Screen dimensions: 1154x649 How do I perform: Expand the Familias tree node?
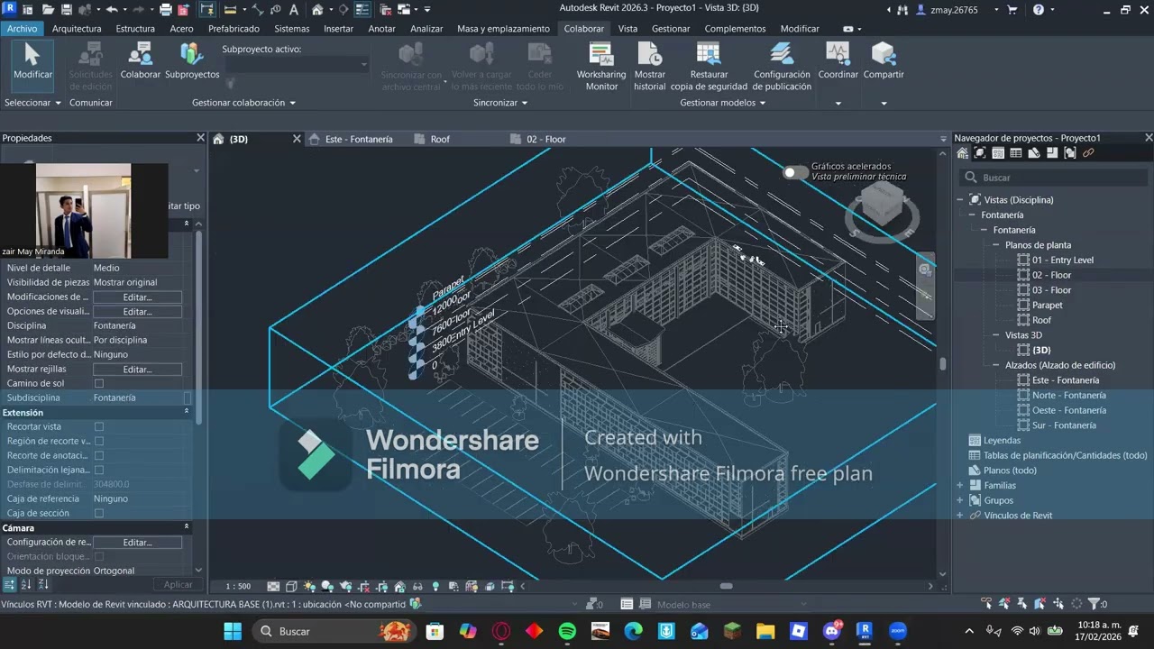960,485
